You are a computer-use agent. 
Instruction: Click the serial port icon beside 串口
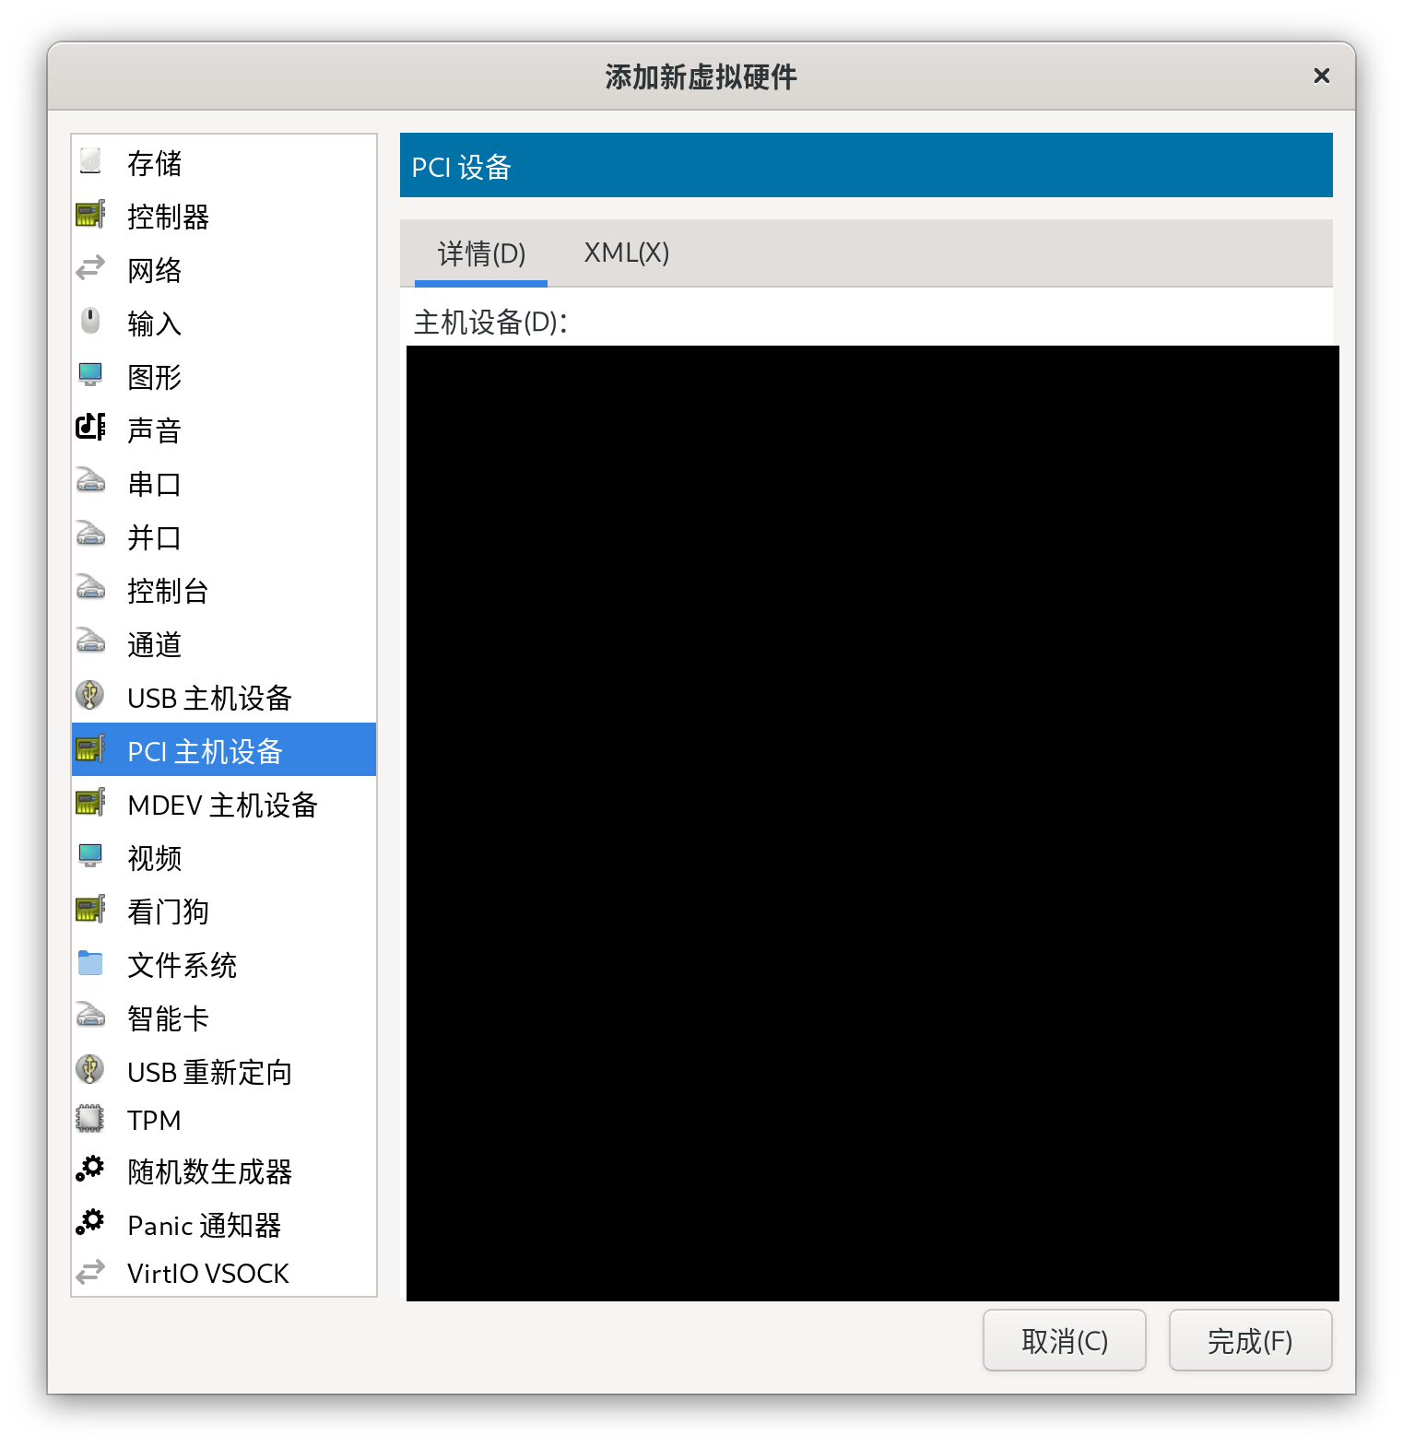(x=90, y=480)
